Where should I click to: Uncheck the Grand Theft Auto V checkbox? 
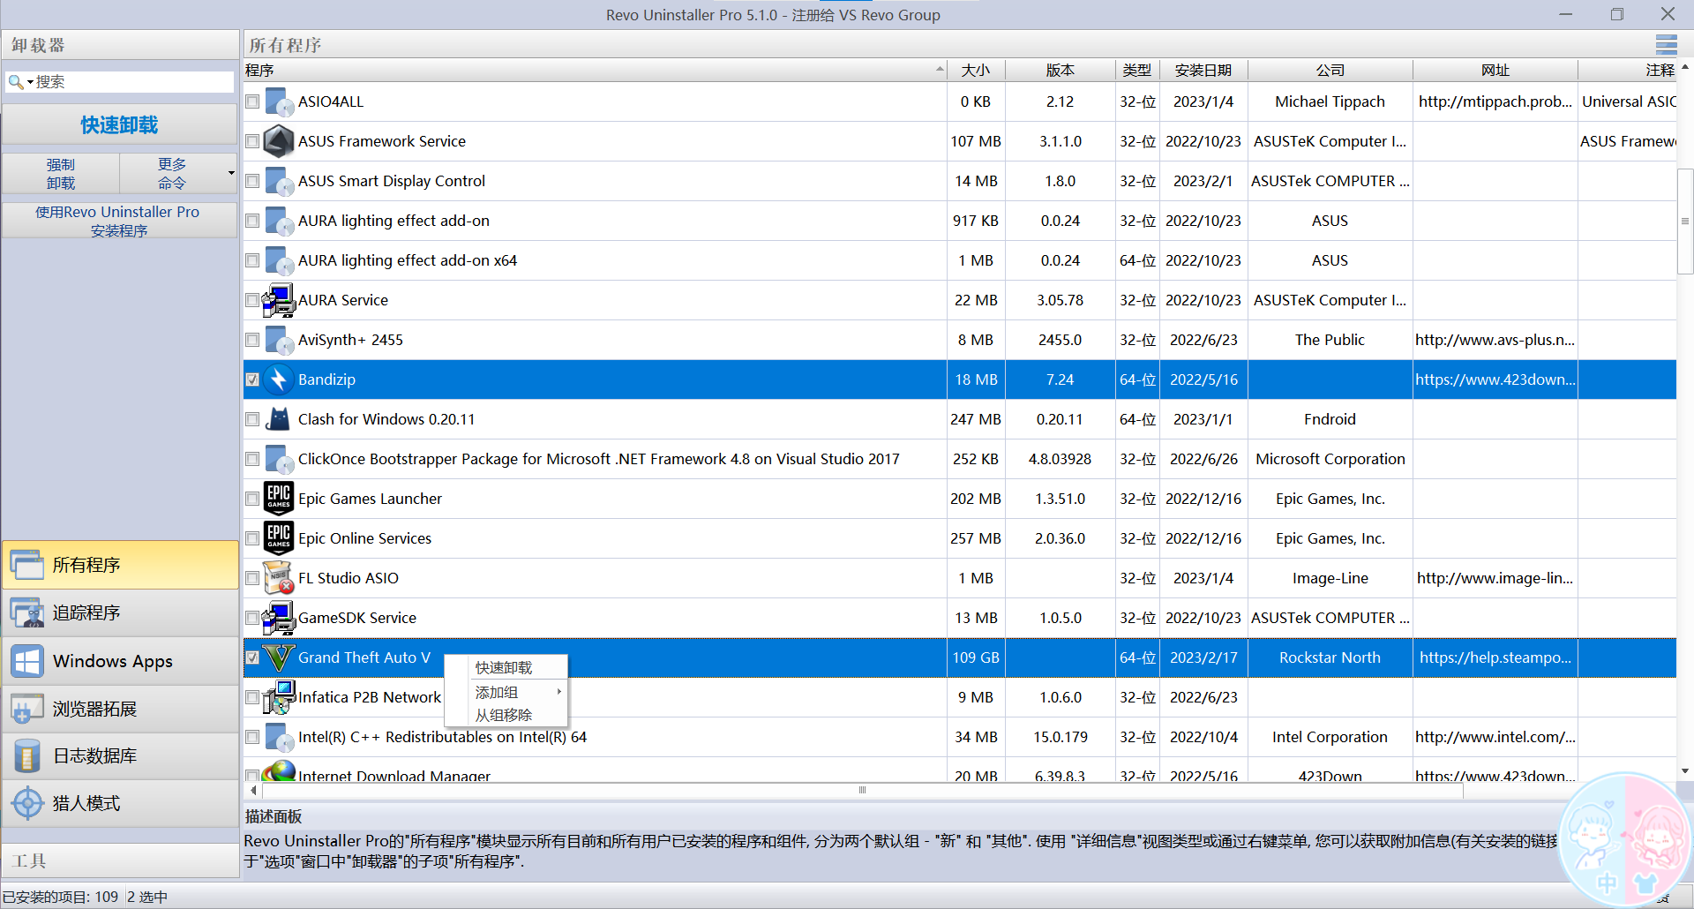pyautogui.click(x=252, y=657)
